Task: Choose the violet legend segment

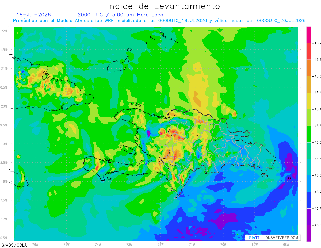Action: (308, 217)
